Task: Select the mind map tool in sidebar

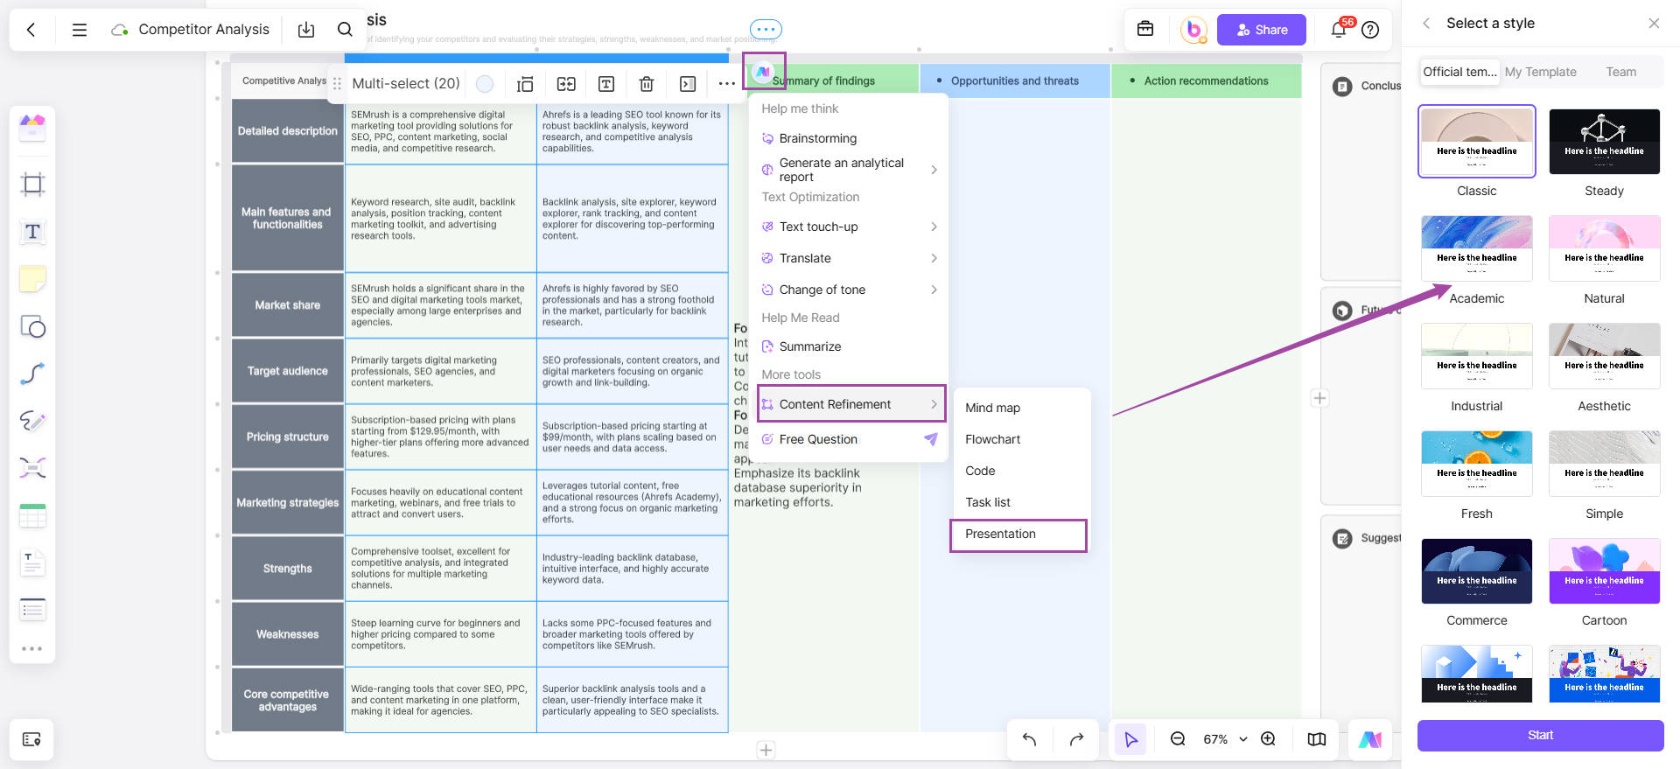Action: pos(32,468)
